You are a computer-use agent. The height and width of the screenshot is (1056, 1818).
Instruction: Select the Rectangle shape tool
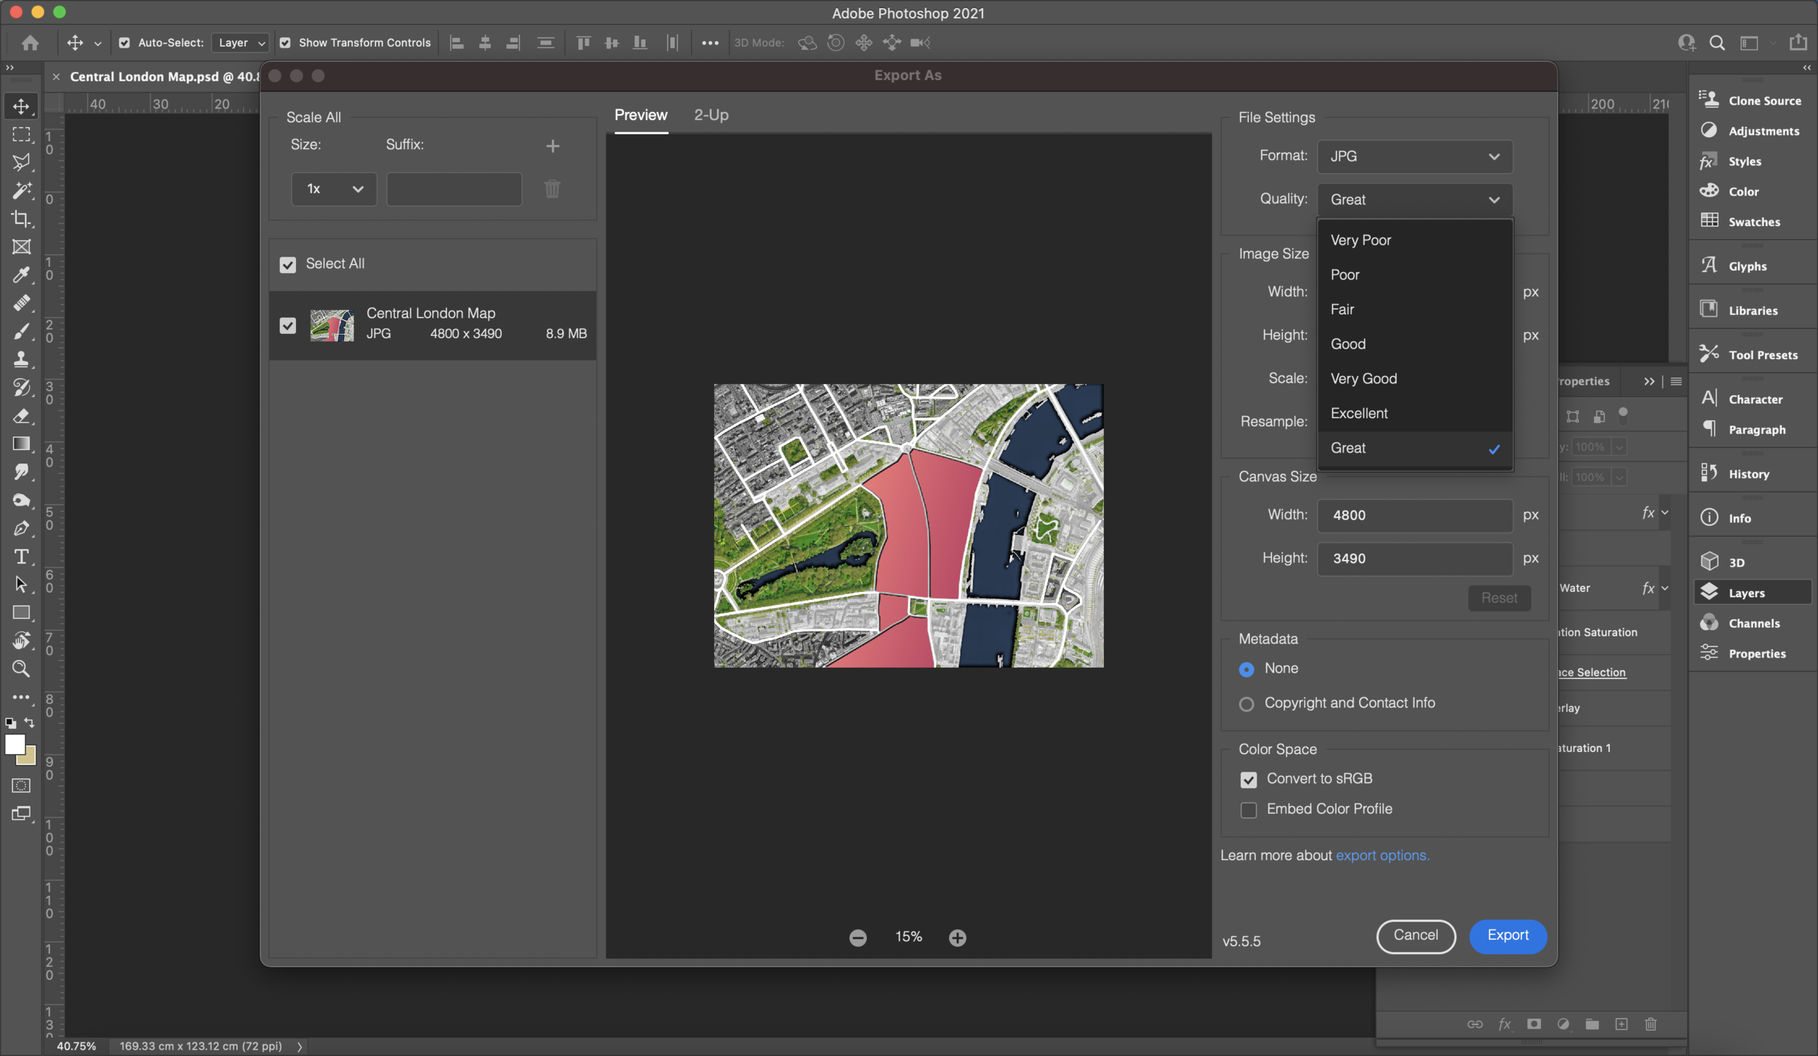coord(21,612)
